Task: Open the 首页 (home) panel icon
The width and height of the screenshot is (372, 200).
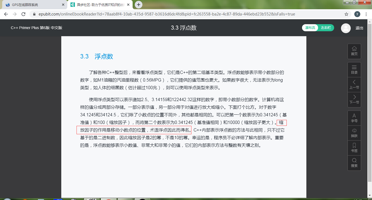Action: coord(354,51)
